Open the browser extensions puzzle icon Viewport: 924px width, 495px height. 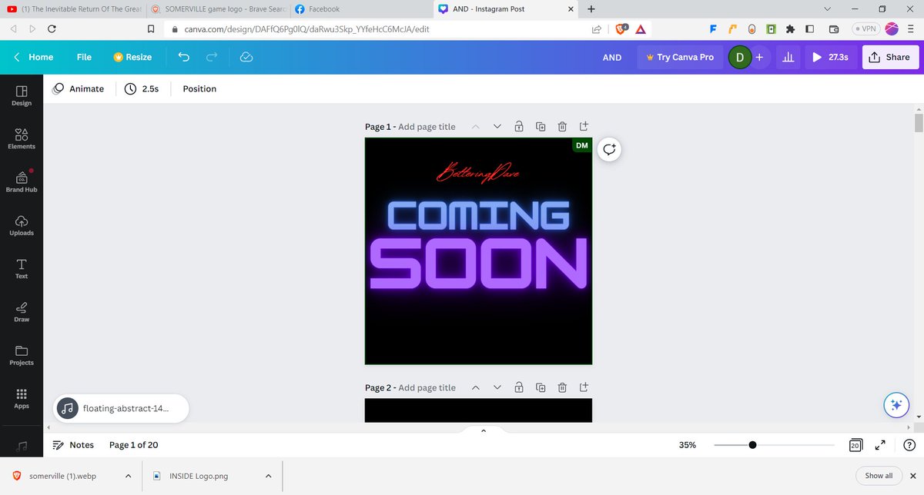pos(790,29)
